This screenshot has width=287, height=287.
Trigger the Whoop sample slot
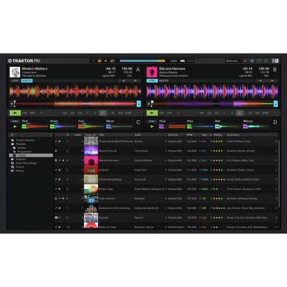point(245,126)
